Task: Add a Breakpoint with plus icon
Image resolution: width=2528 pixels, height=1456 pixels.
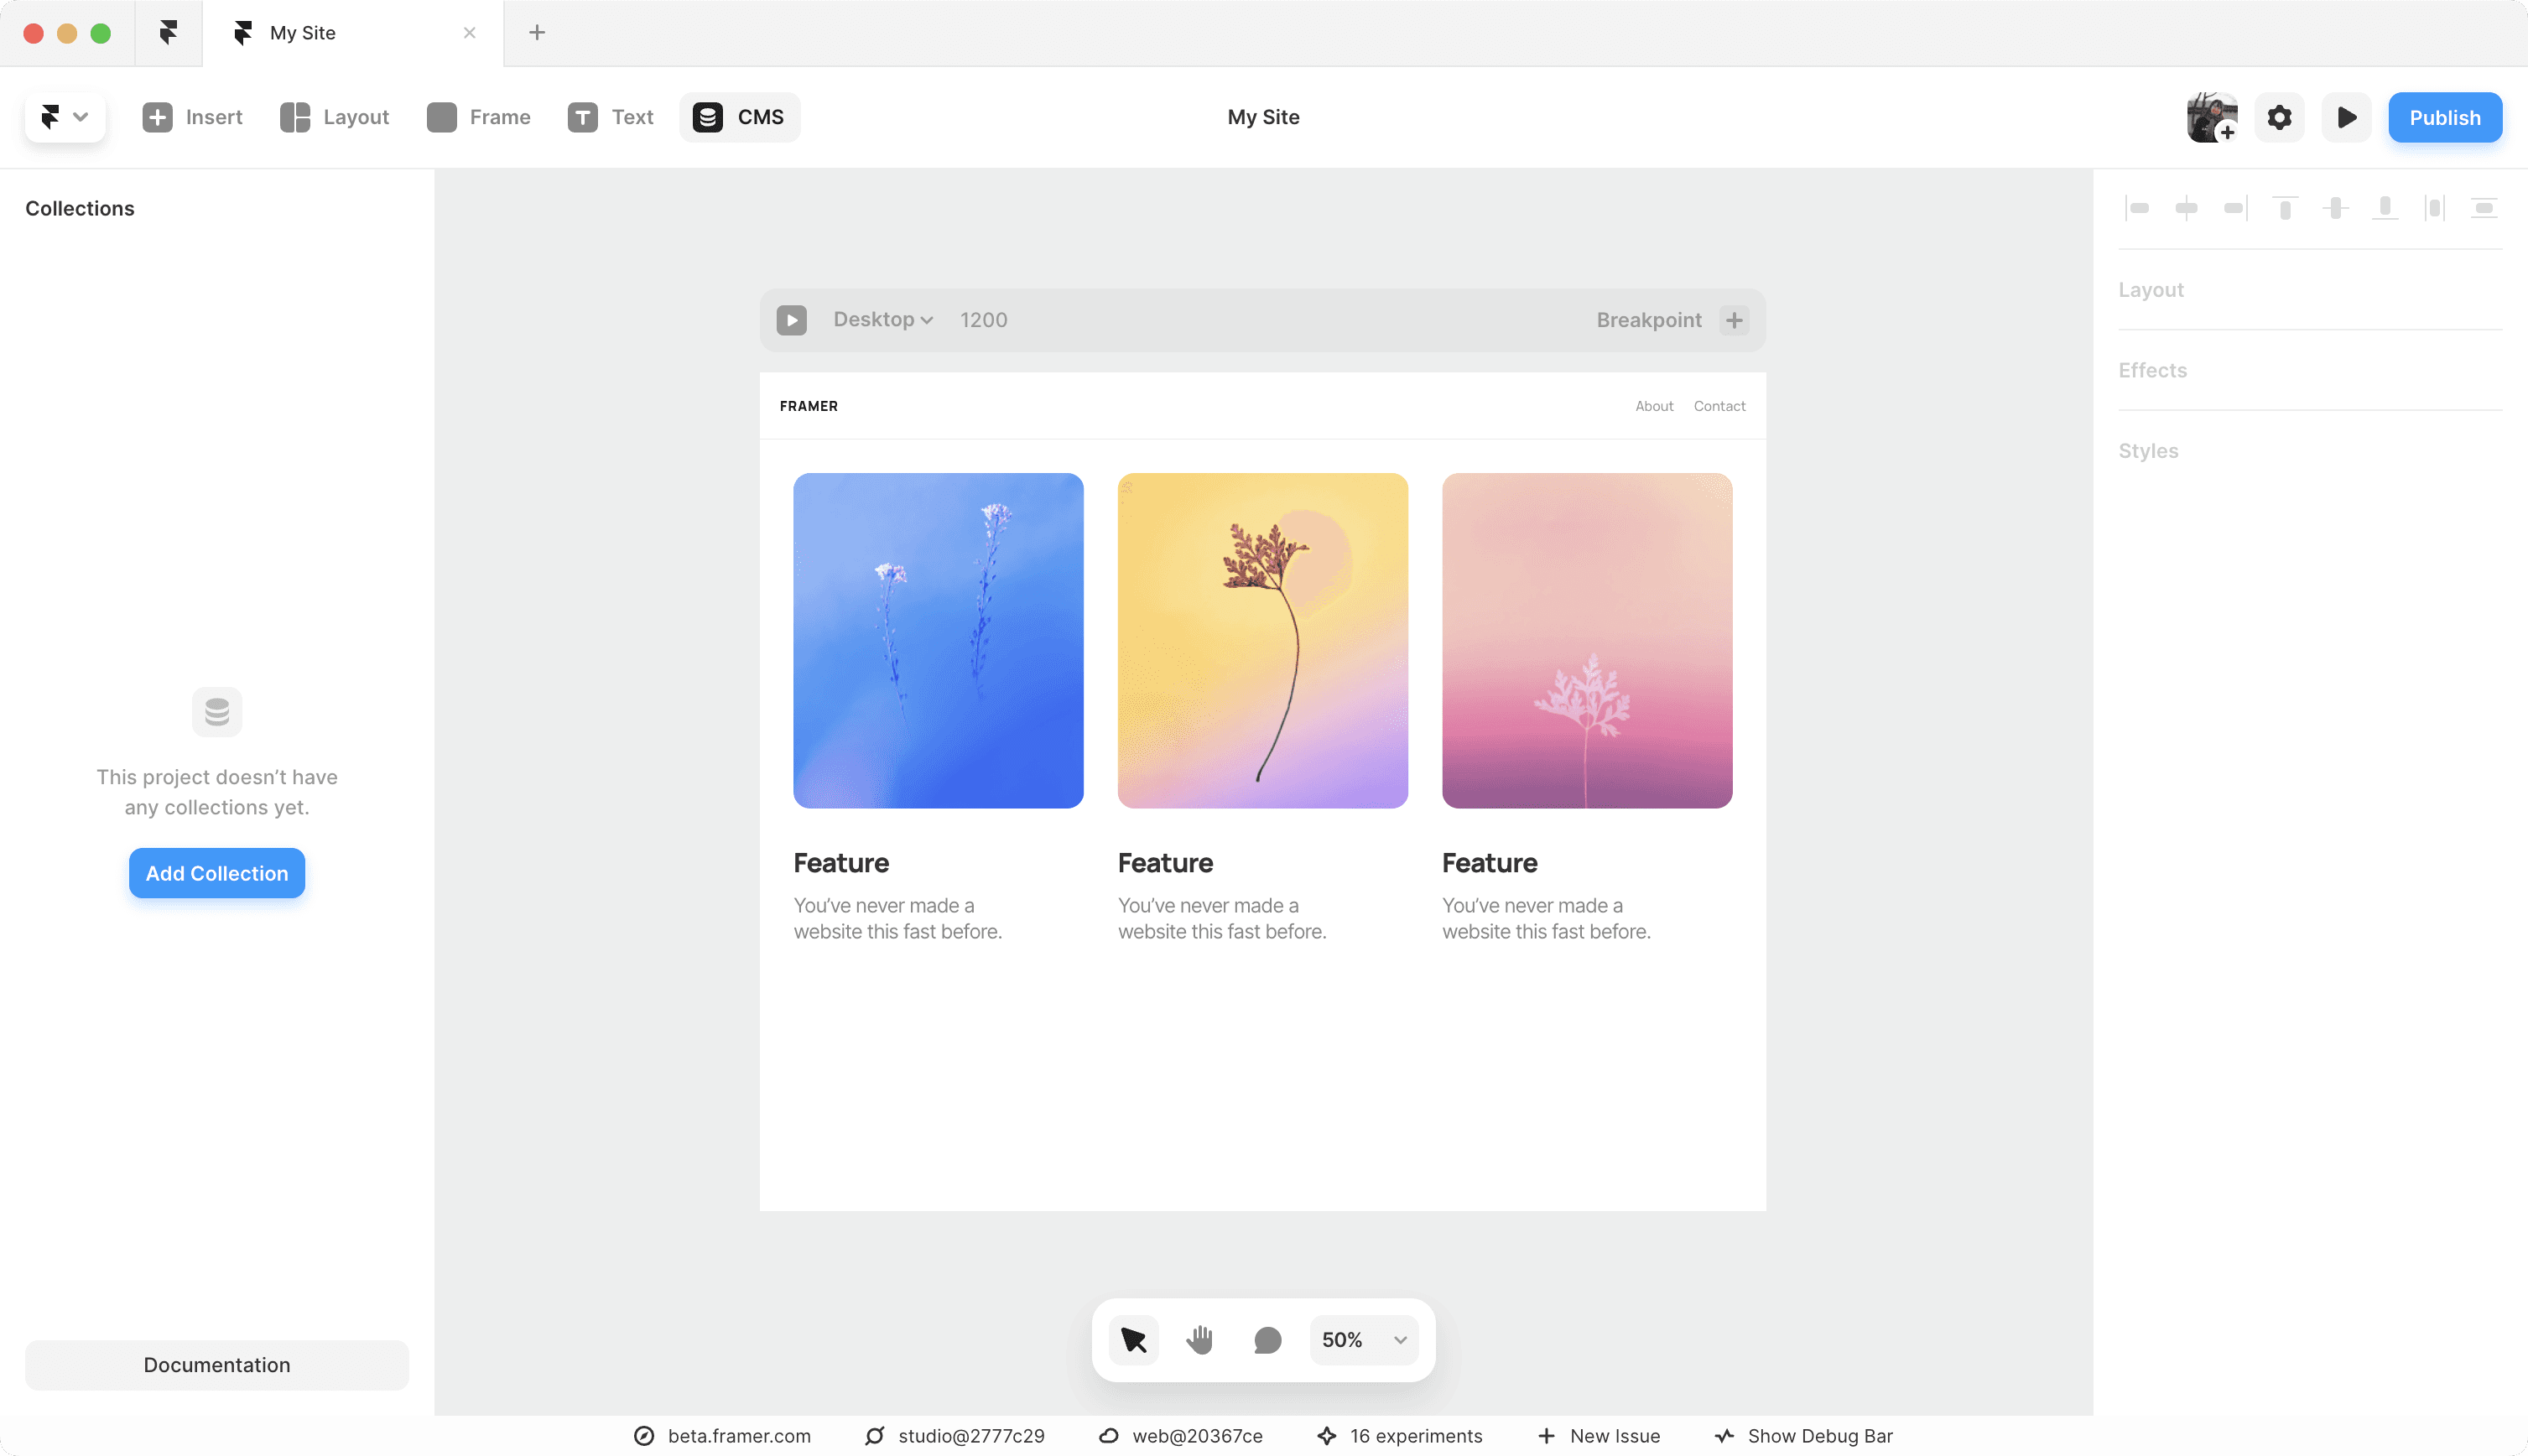Action: point(1734,320)
